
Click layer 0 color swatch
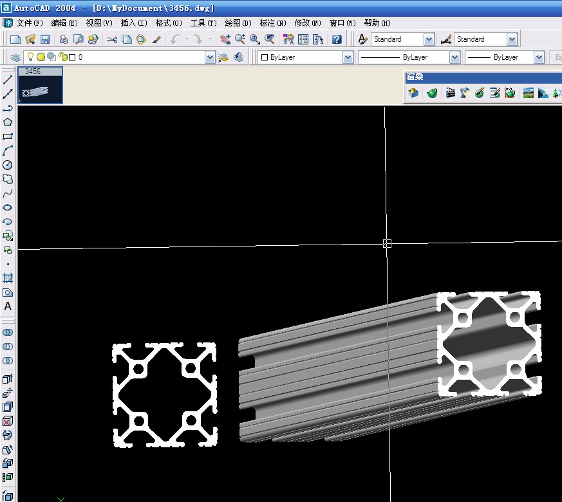click(x=72, y=57)
